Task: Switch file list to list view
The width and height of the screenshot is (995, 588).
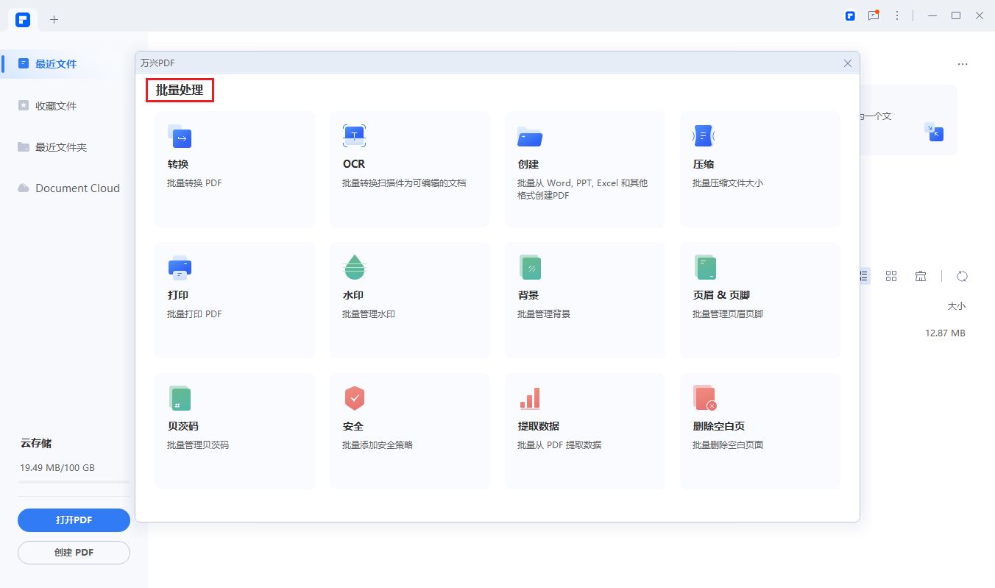Action: pos(862,276)
